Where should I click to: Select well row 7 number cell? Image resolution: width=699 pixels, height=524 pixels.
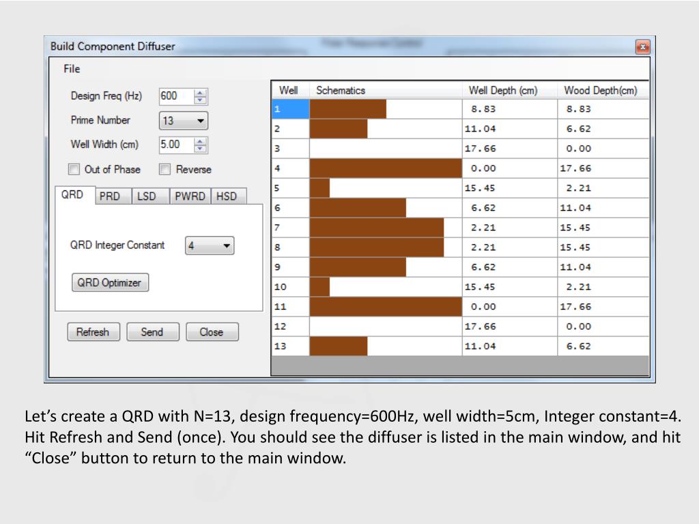(290, 228)
